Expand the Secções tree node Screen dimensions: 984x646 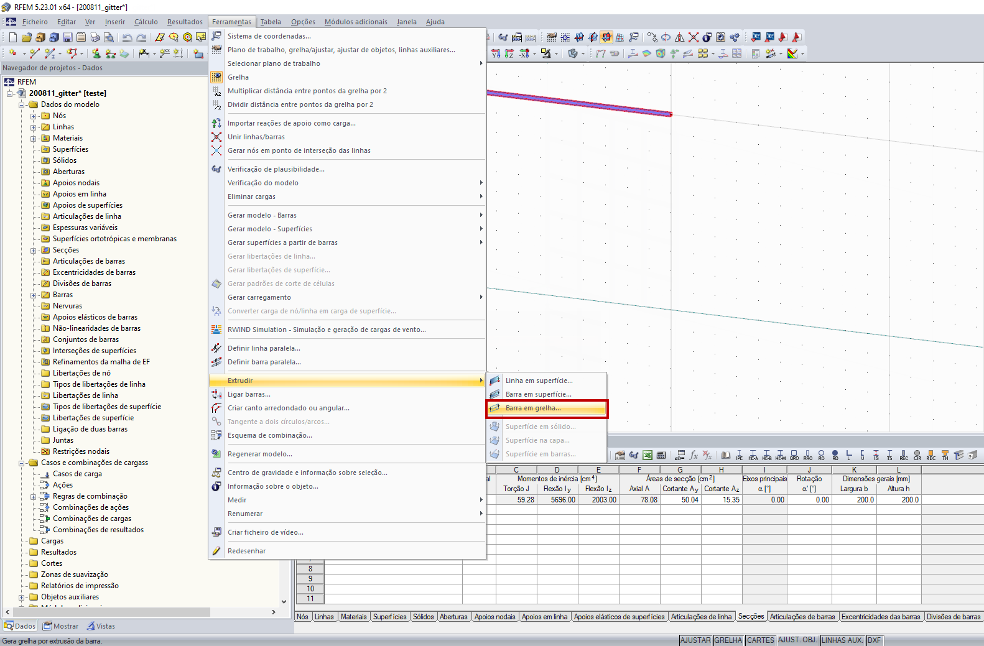point(34,250)
